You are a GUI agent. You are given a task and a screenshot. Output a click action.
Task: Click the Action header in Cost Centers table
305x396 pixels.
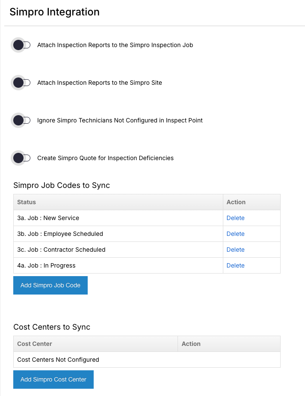point(191,344)
